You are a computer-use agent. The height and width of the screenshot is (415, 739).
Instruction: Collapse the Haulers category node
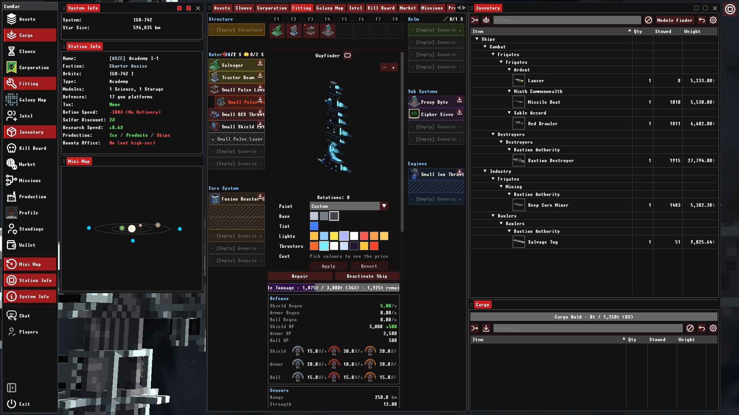(x=493, y=216)
